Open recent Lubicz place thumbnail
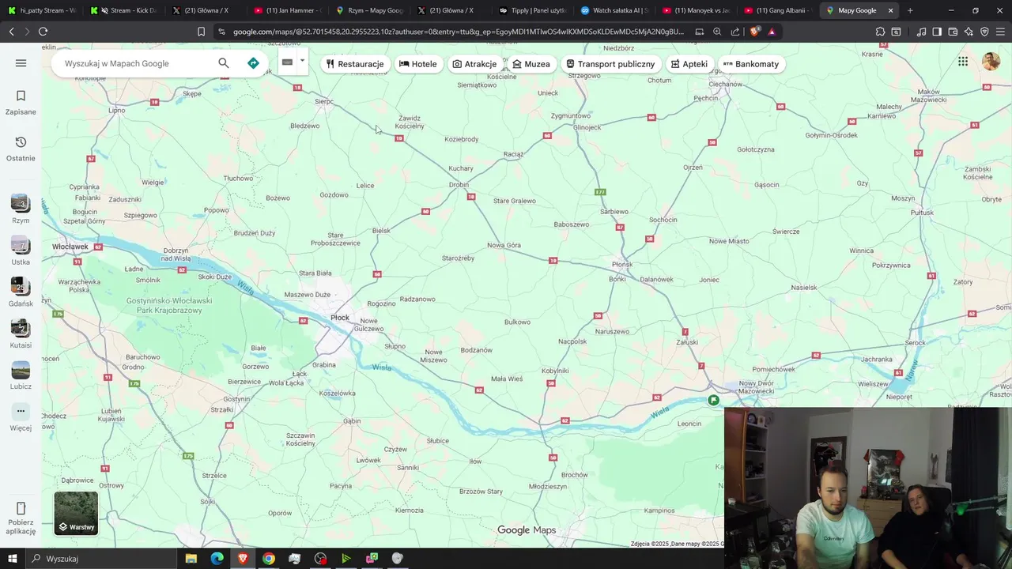 (x=21, y=369)
